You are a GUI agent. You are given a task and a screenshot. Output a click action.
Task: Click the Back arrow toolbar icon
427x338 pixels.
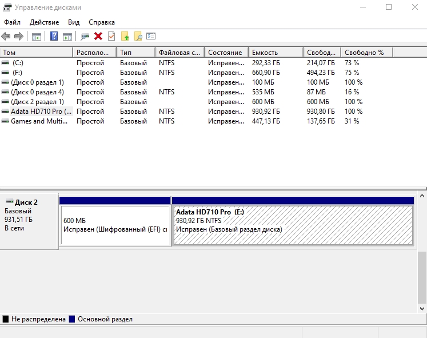click(6, 37)
